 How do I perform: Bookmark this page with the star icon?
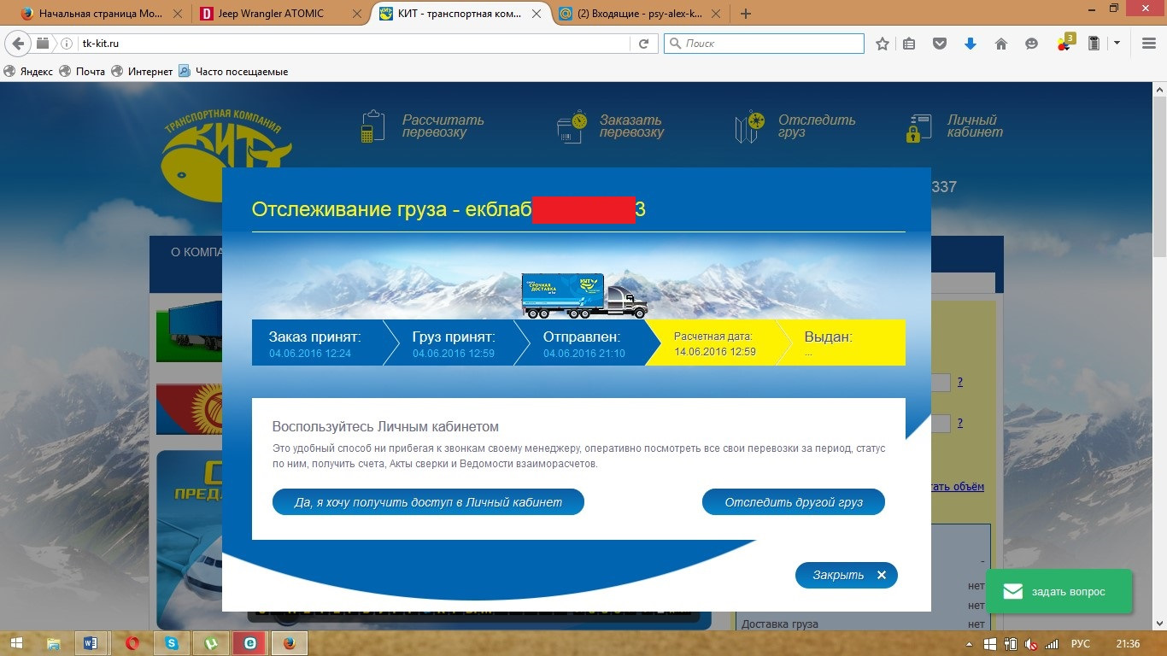coord(883,44)
